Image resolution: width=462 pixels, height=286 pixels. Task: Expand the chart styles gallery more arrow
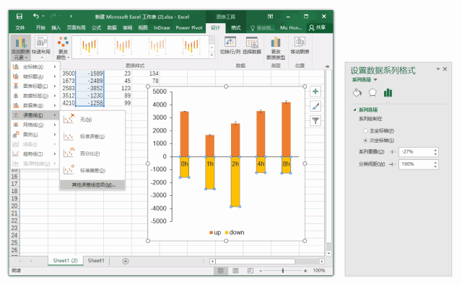coord(212,55)
